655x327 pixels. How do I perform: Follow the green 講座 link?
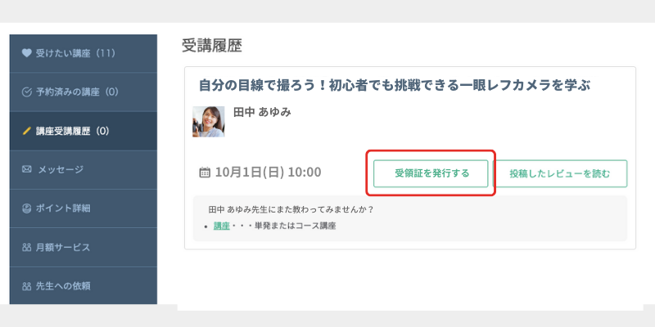[x=222, y=226]
